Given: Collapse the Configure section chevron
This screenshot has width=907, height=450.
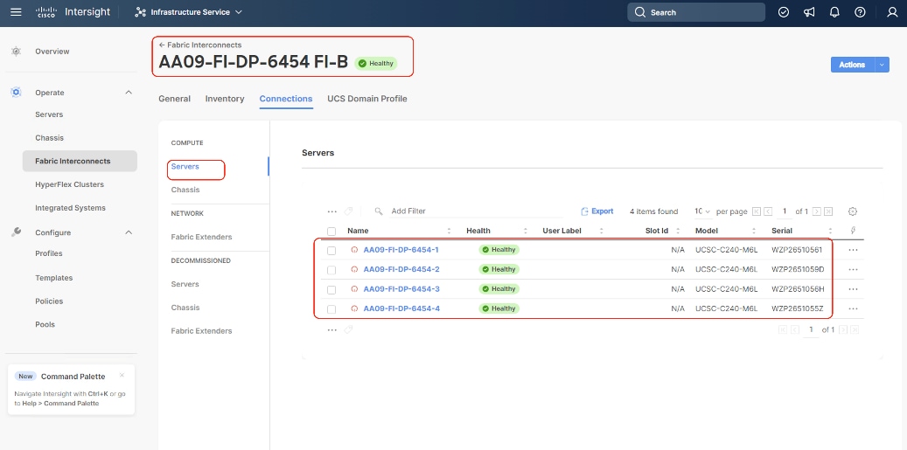Looking at the screenshot, I should pyautogui.click(x=129, y=232).
